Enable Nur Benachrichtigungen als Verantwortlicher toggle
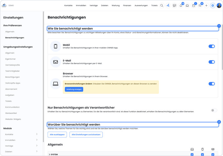223x156 pixels. [x=214, y=110]
